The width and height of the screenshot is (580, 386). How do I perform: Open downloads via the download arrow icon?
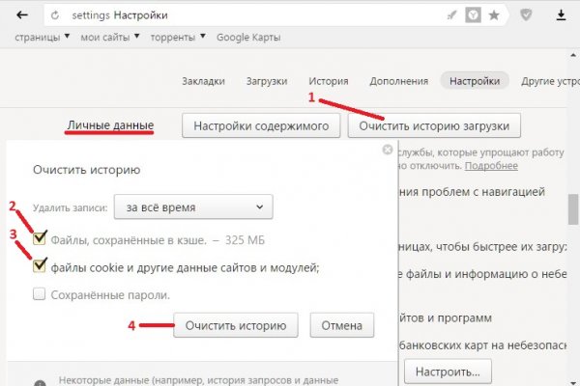tap(562, 15)
